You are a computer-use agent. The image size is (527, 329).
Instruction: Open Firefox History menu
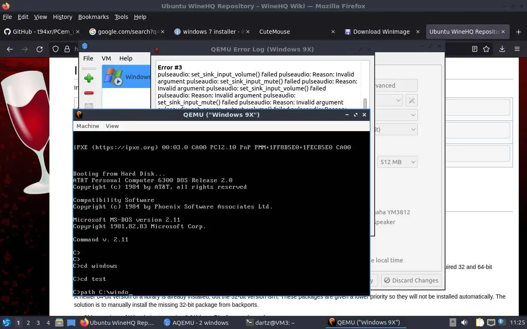point(63,17)
